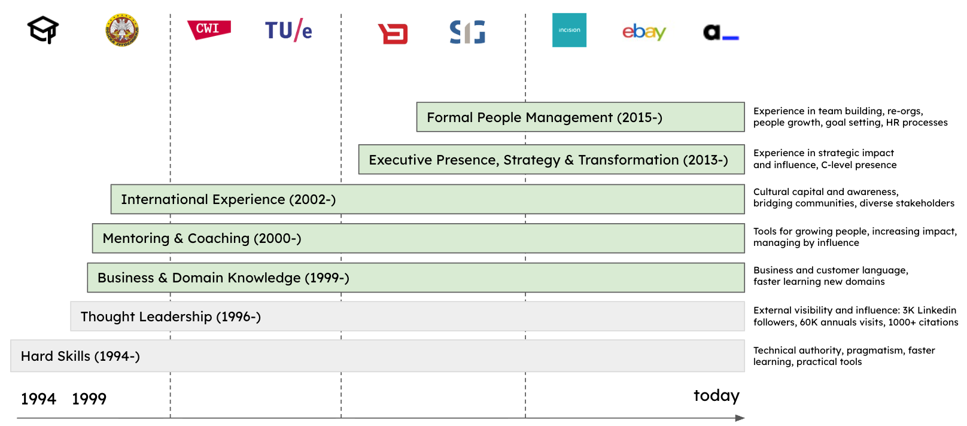Click the 1999 timeline label
The height and width of the screenshot is (426, 967).
coord(89,399)
